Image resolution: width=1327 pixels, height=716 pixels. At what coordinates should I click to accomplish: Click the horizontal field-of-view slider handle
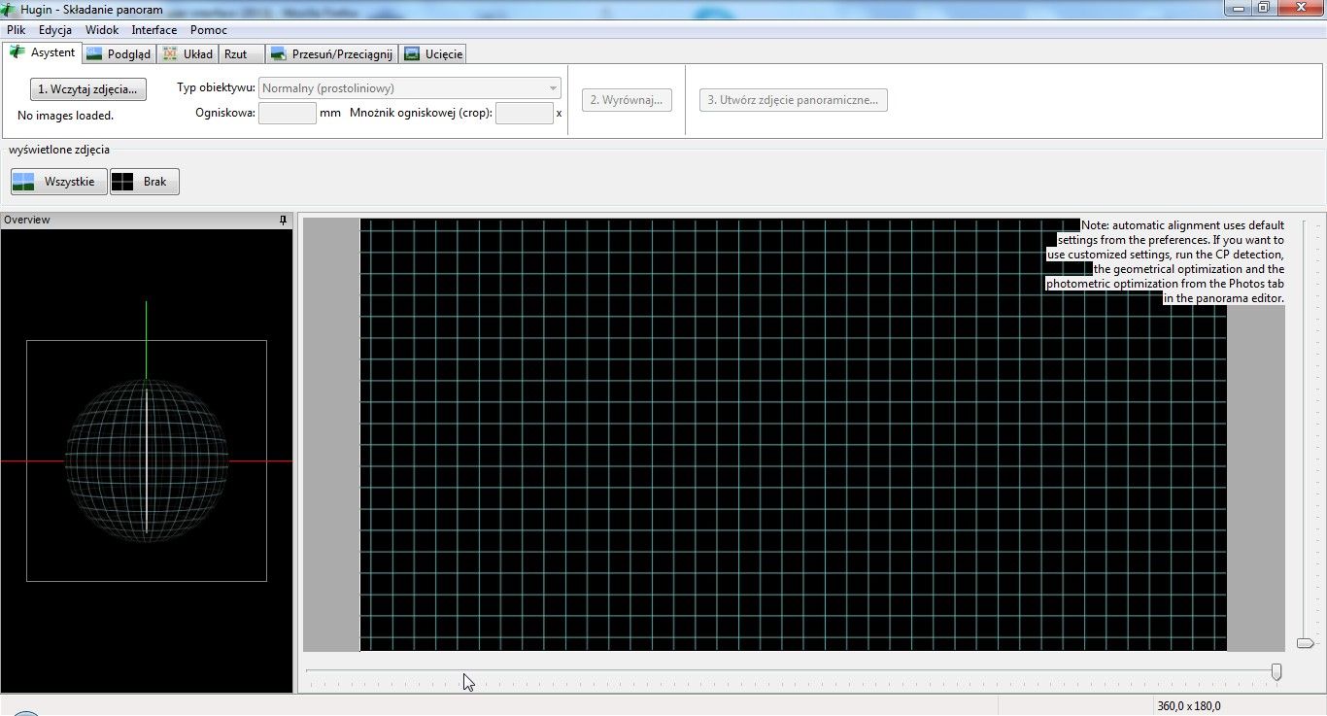pyautogui.click(x=1276, y=672)
